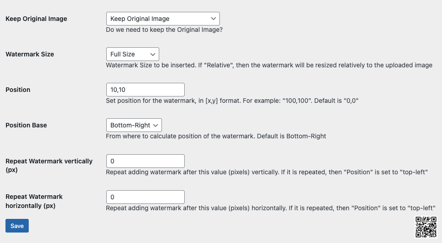Click the bold Keep Original Image label

coord(36,19)
